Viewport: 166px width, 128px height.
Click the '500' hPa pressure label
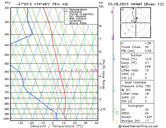click(7, 55)
